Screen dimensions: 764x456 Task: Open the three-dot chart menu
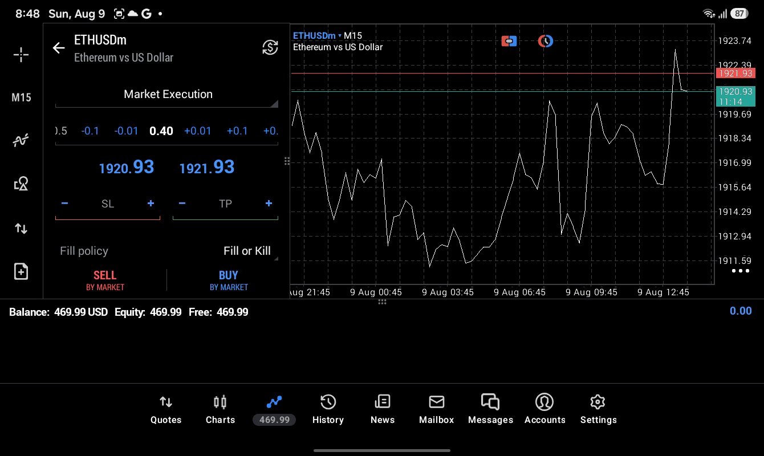coord(740,271)
